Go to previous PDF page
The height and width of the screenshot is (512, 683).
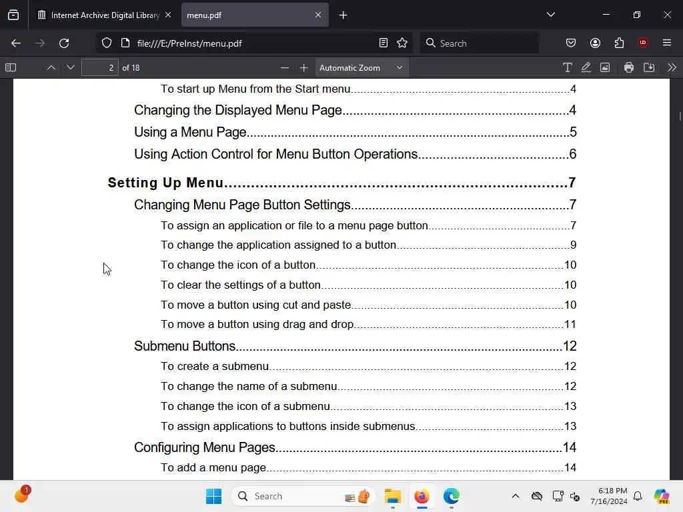coord(51,67)
